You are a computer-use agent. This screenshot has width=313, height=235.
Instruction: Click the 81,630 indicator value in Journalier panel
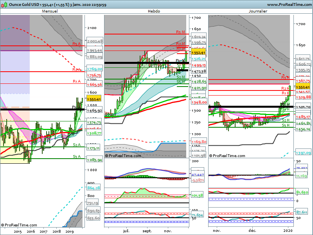click(x=302, y=192)
